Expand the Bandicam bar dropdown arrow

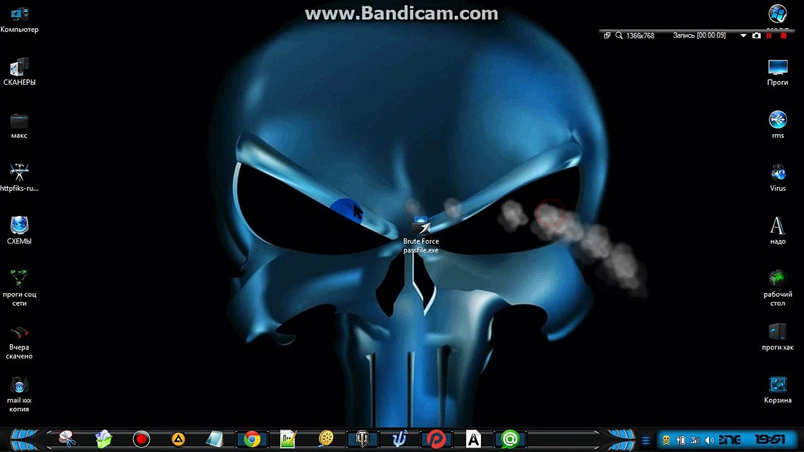tap(743, 36)
